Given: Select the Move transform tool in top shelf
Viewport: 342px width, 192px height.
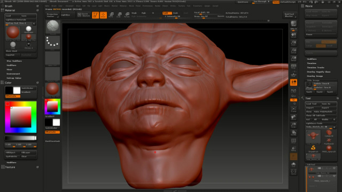Looking at the screenshot, I should click(x=111, y=15).
